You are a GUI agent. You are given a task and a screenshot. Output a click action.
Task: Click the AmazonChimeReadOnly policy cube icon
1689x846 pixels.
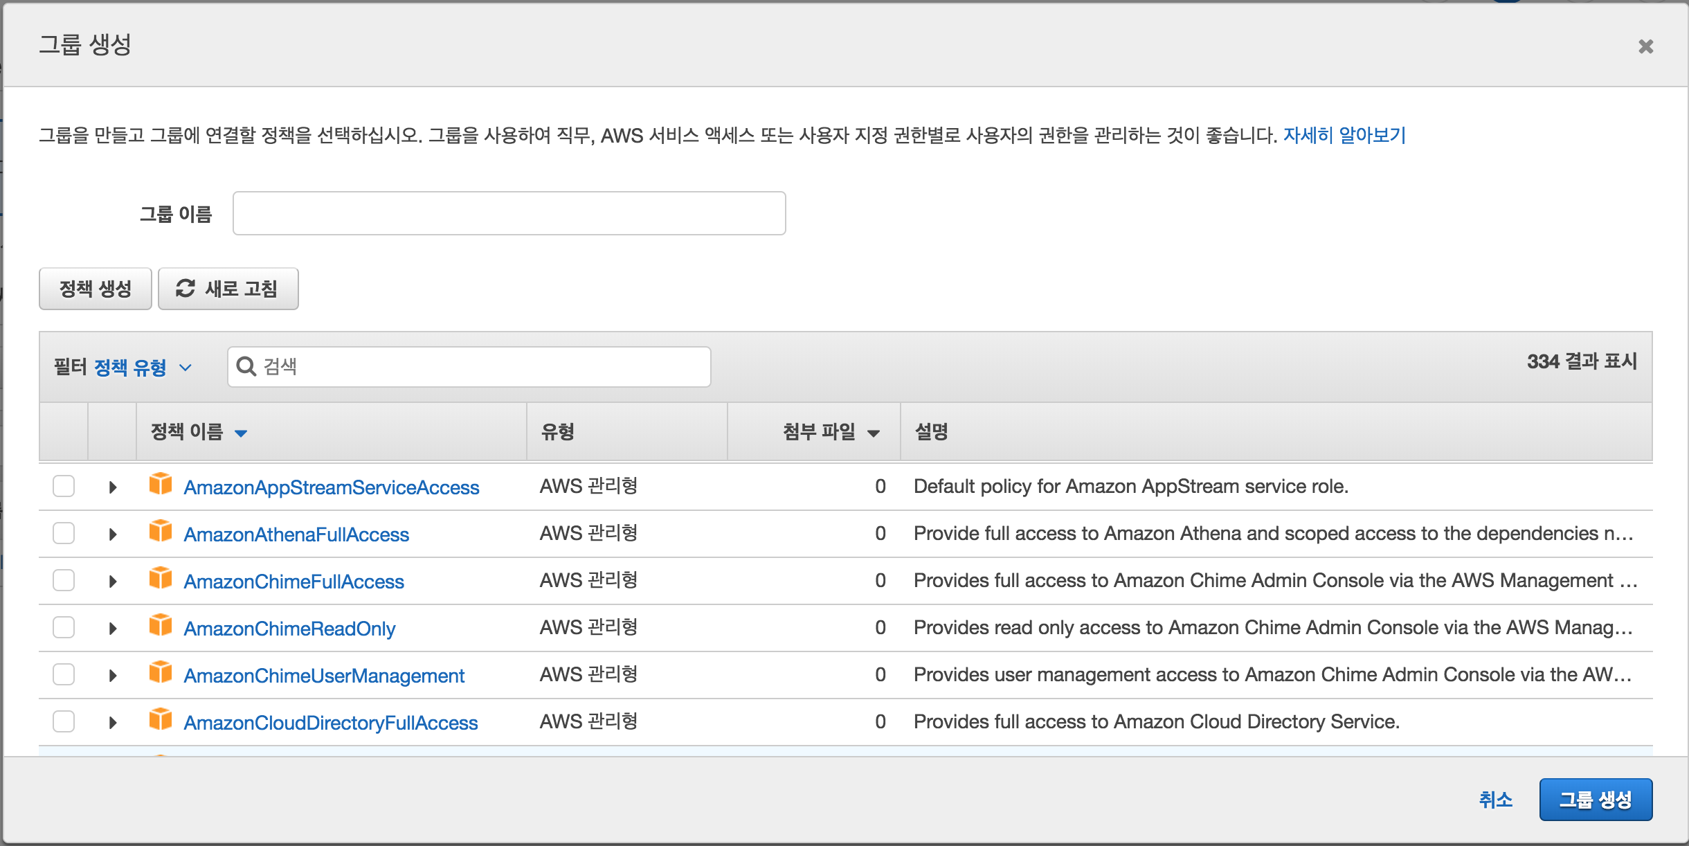click(x=161, y=625)
